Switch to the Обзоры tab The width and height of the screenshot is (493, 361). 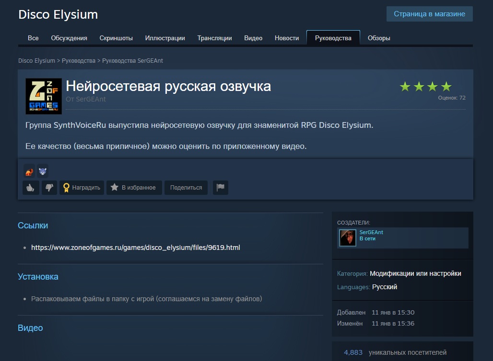tap(379, 38)
